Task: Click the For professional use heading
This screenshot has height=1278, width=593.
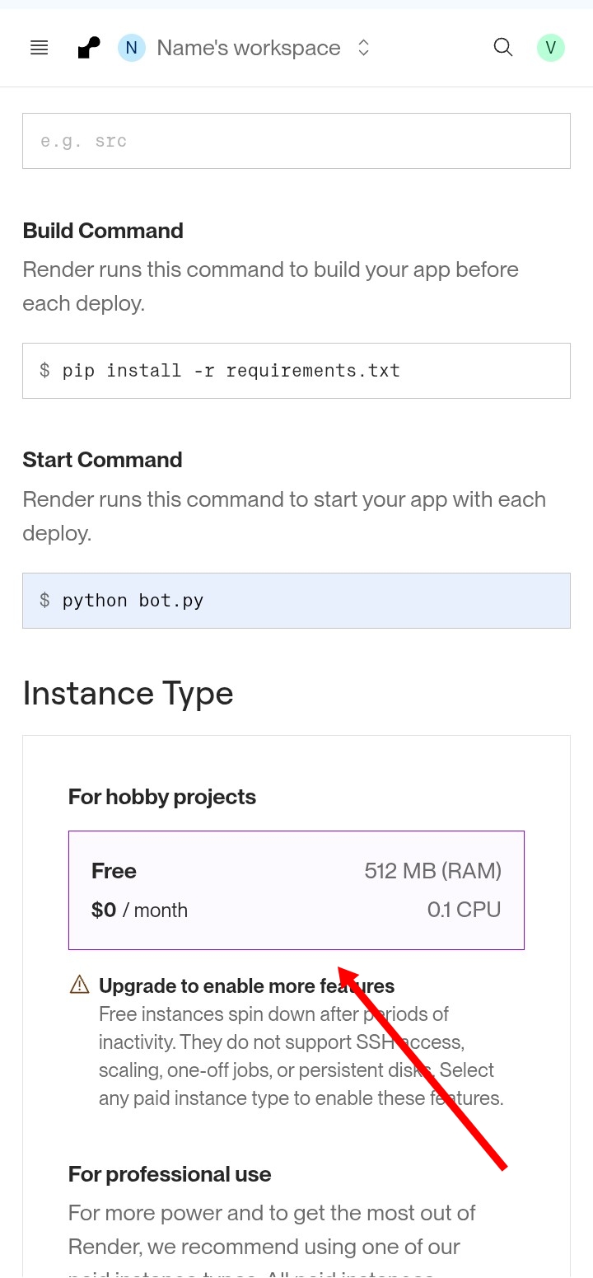Action: point(170,1174)
